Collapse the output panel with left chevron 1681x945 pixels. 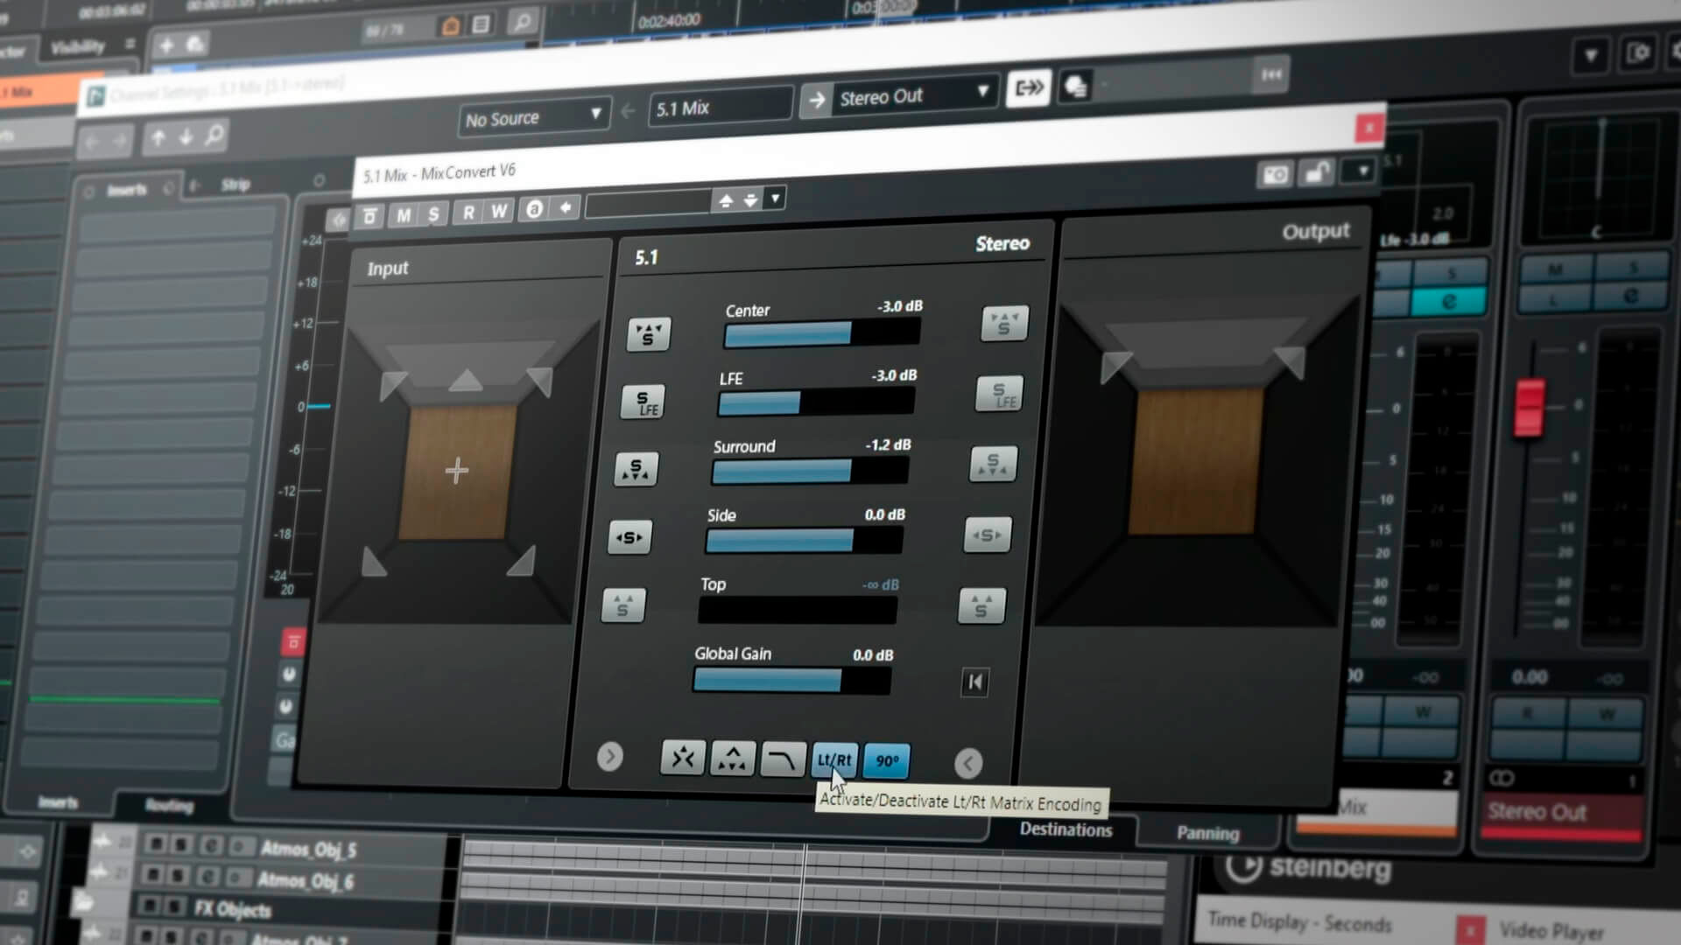(x=967, y=763)
